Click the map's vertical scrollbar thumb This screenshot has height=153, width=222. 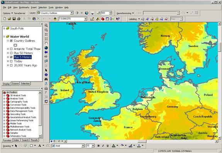coord(219,47)
